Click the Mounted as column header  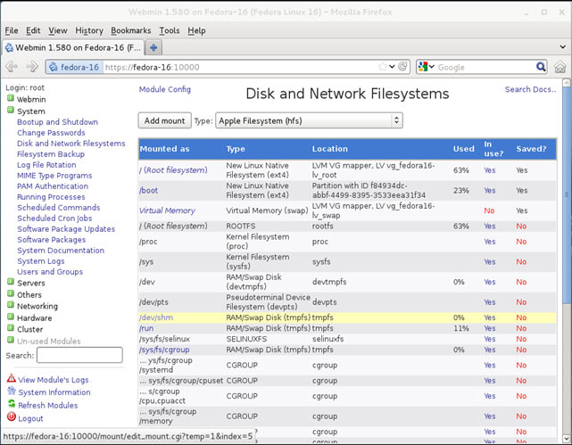pyautogui.click(x=164, y=149)
